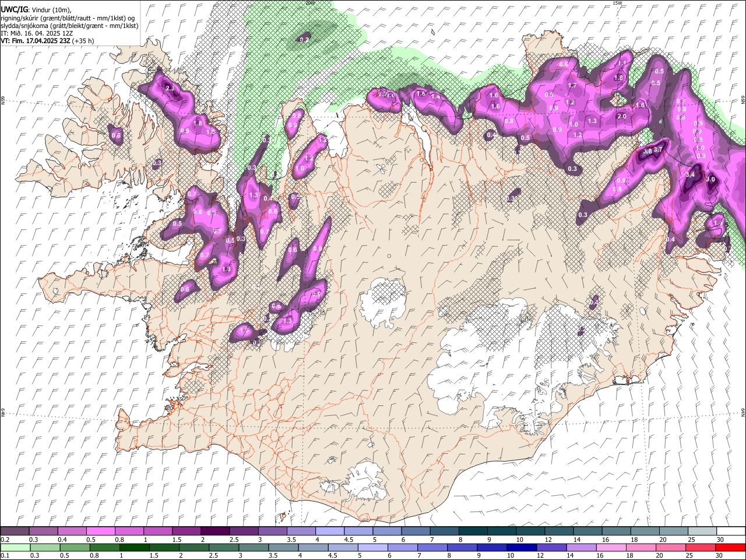Pick deep blue lower swatch between 10 and 12
The image size is (746, 560).
[x=522, y=547]
